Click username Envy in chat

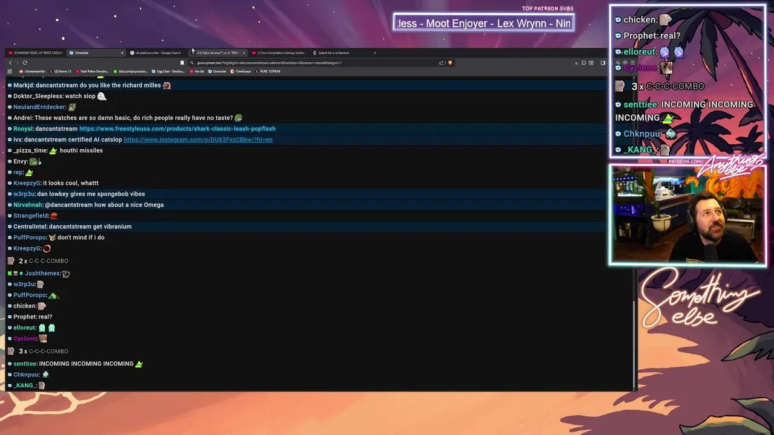point(21,161)
